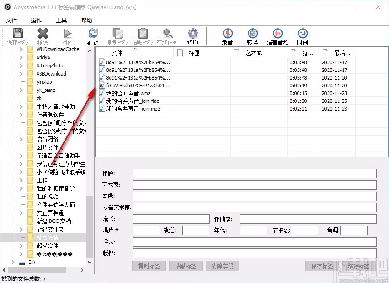
Task: Open the 工具 menu
Action: pos(62,20)
